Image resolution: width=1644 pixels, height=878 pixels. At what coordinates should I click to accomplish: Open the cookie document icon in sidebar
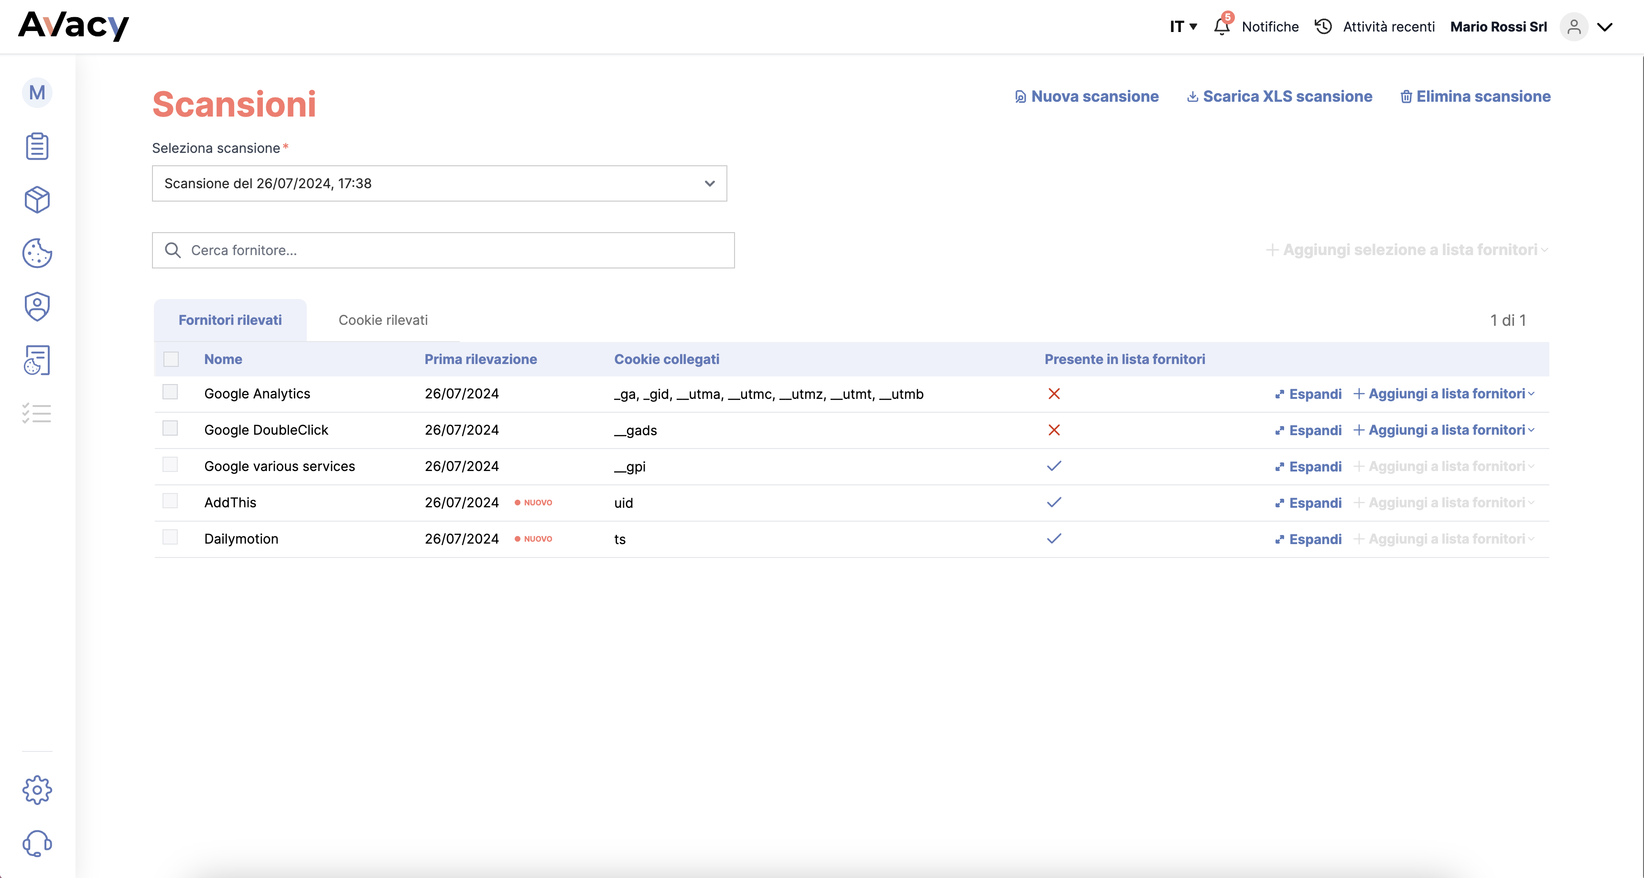pos(37,361)
